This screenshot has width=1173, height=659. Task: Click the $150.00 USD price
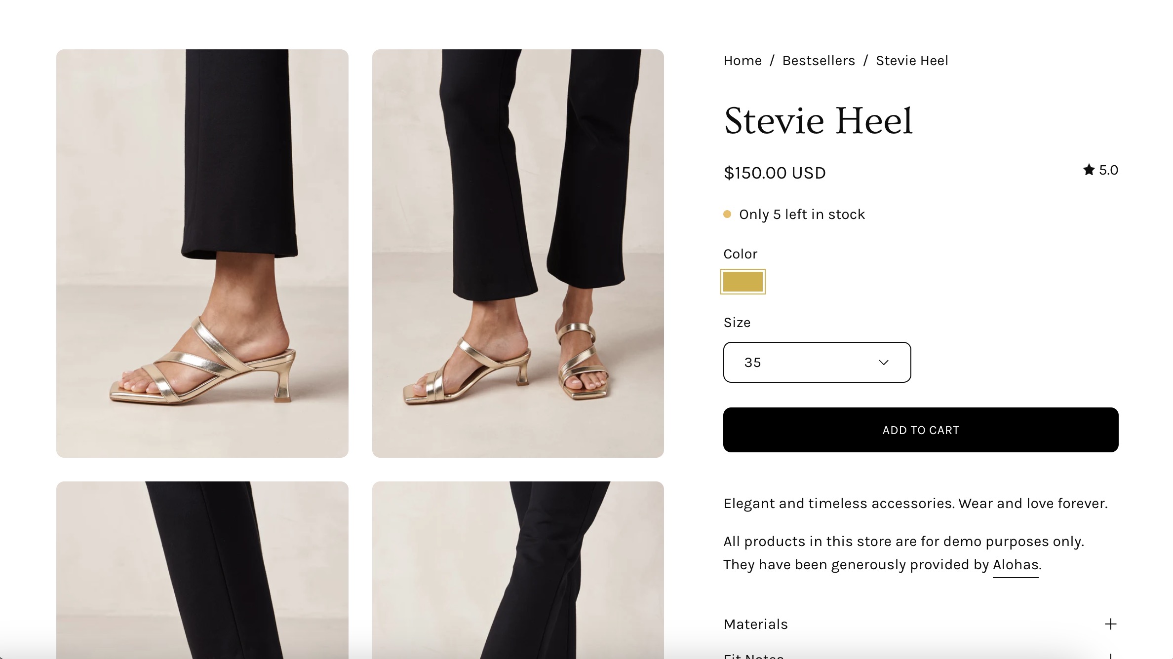[774, 173]
